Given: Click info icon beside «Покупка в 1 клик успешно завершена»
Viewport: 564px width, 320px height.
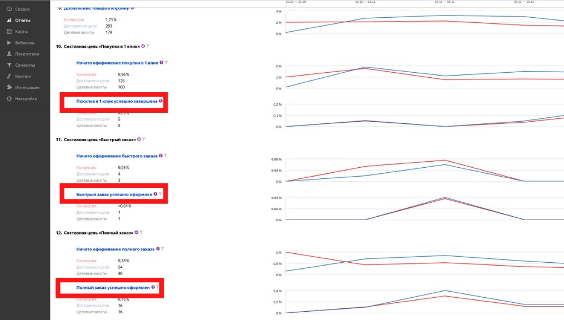Looking at the screenshot, I should click(161, 101).
